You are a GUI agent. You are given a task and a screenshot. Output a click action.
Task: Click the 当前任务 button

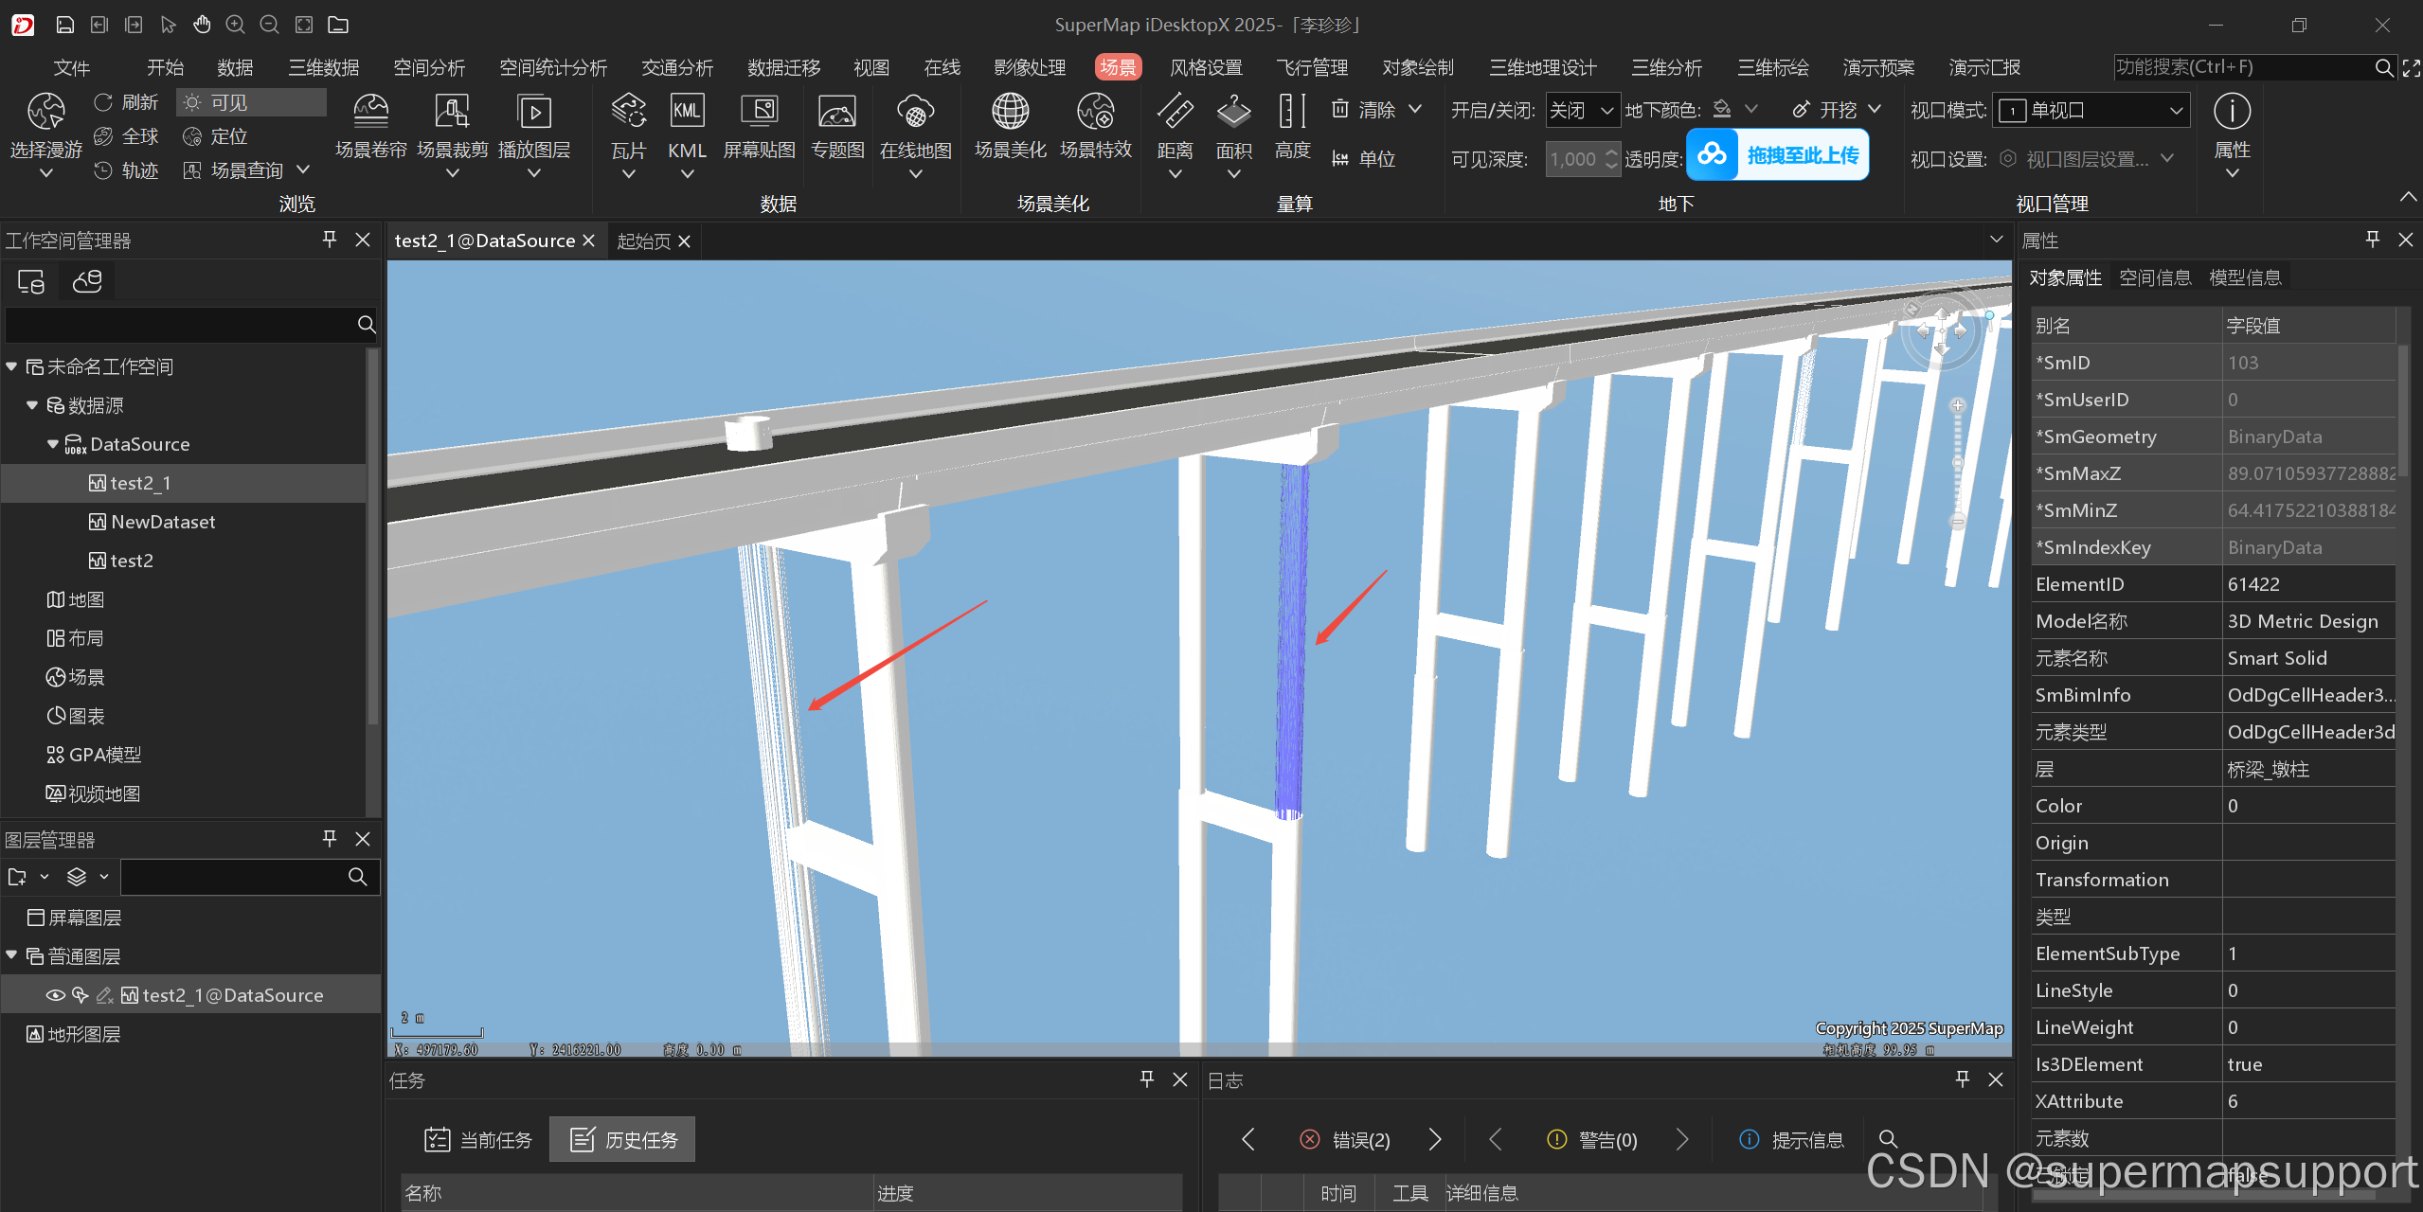(x=478, y=1140)
